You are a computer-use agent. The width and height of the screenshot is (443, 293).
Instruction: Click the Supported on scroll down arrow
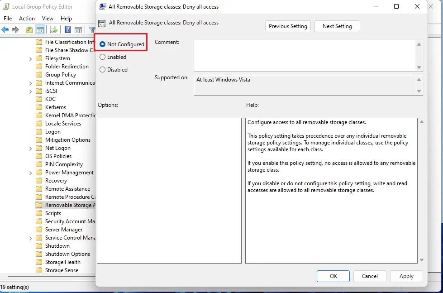click(x=419, y=91)
